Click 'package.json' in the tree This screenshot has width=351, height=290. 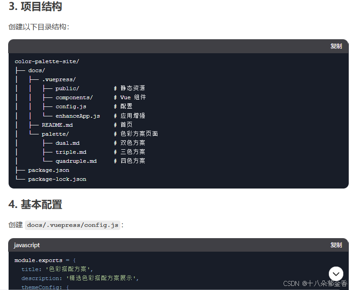48,170
